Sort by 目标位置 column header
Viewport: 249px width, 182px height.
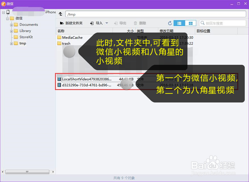click(216, 31)
